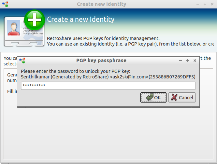
Task: Confirm passphrase with the OK button
Action: 153,97
